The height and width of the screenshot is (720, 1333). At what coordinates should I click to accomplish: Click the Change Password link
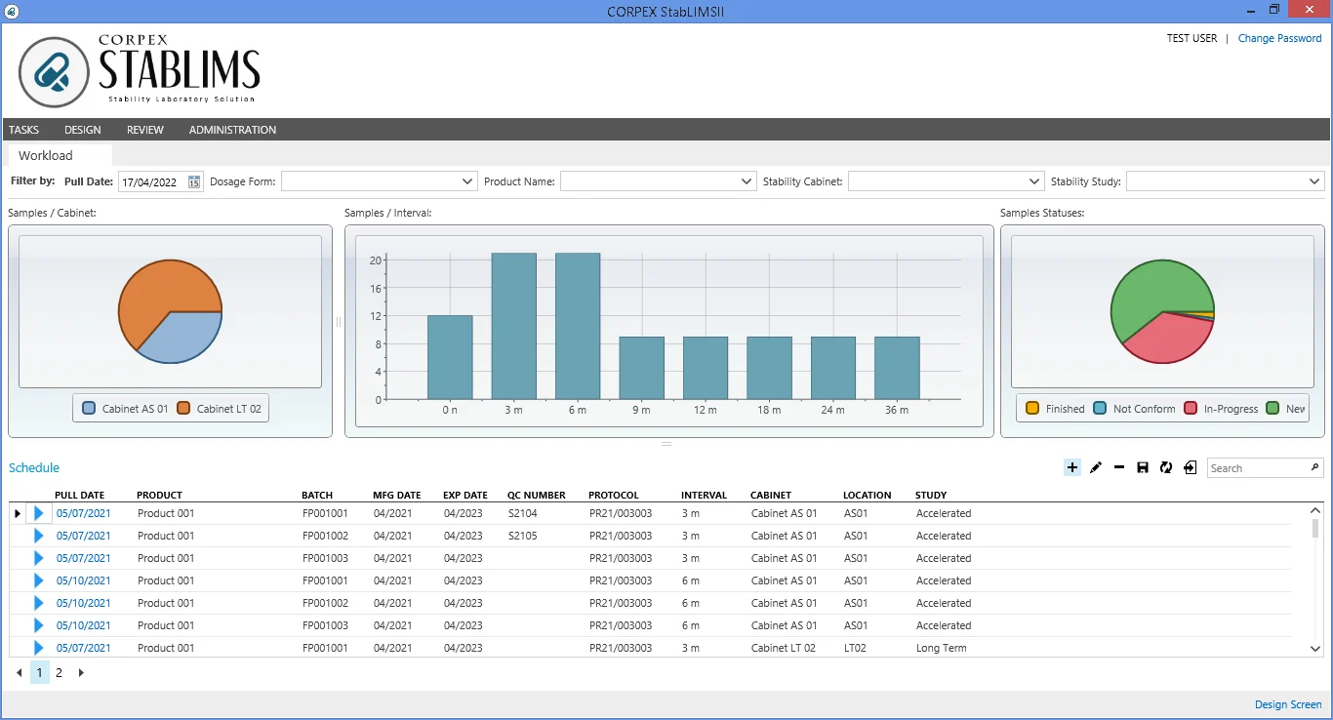1279,38
